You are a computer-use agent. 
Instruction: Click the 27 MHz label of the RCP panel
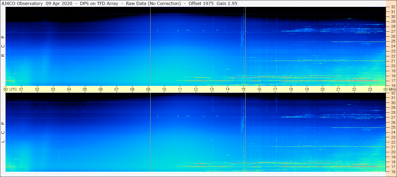click(393, 31)
